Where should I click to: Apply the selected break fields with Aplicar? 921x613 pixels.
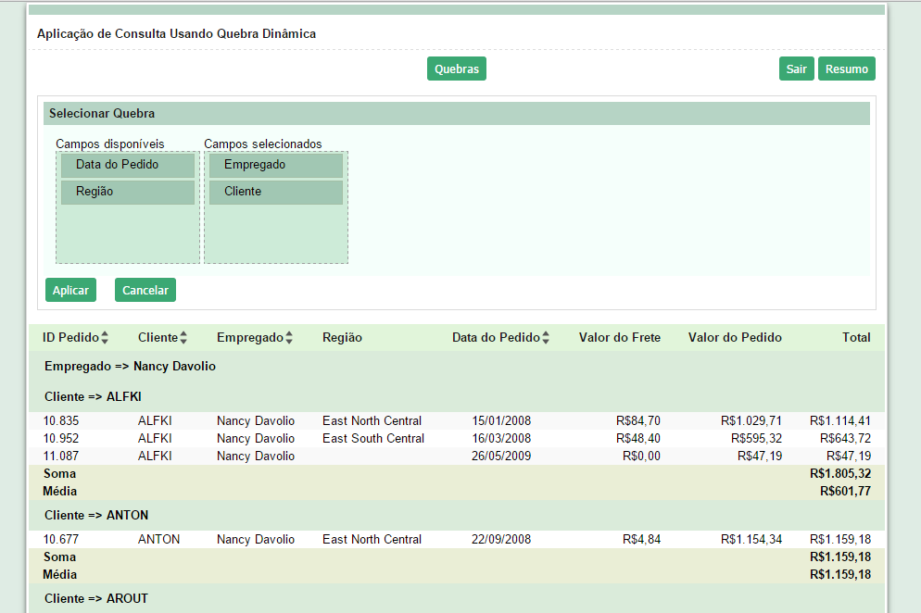click(x=70, y=290)
